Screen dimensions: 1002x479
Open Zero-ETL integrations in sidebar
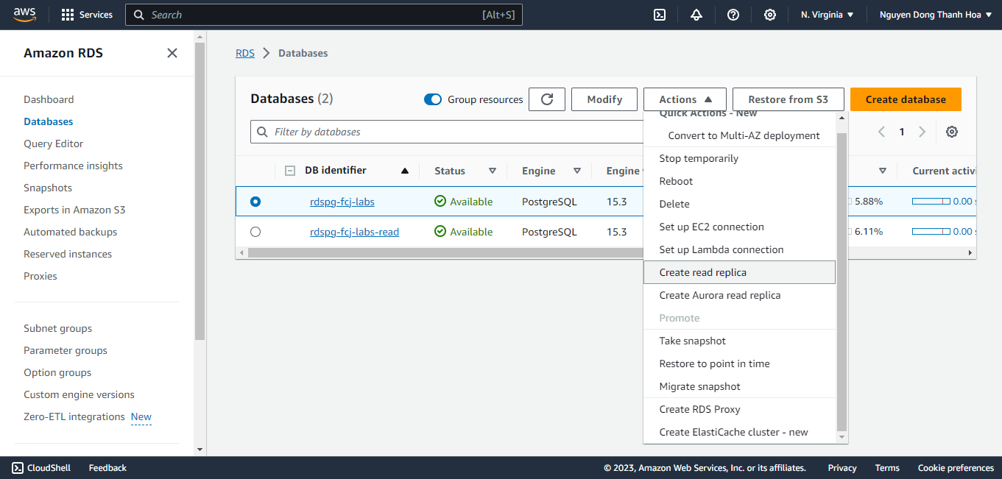74,416
